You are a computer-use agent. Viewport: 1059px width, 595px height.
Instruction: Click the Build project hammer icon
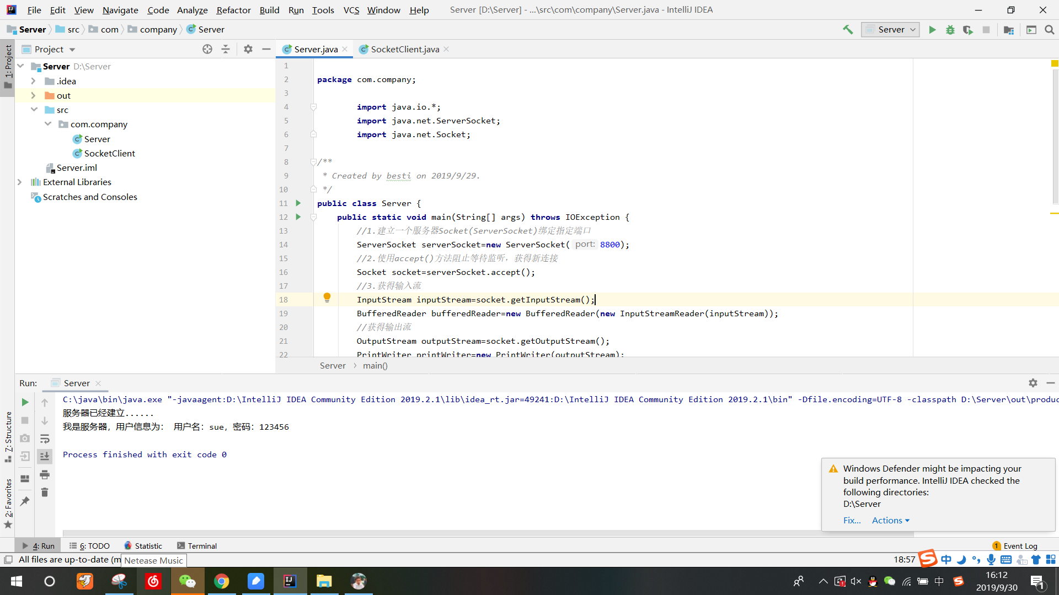point(848,30)
